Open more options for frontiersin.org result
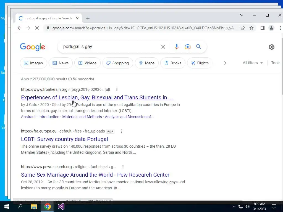Viewport: 283px width, 212px height. 117,89
